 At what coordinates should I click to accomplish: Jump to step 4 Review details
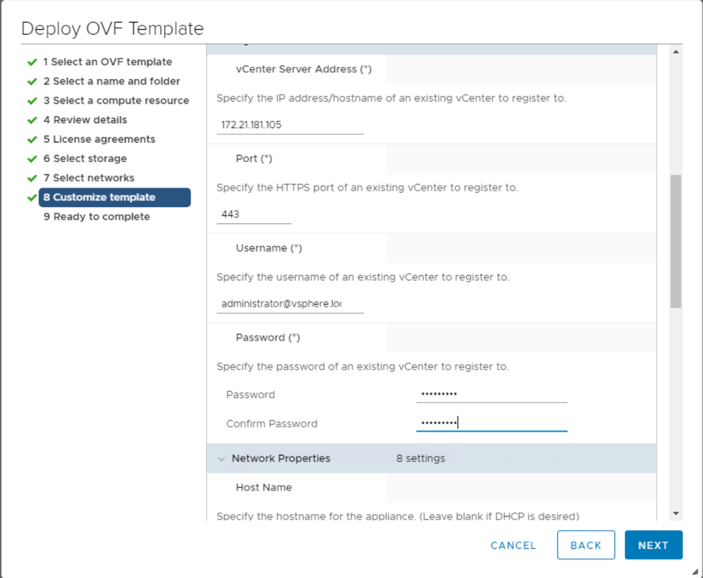pyautogui.click(x=85, y=120)
